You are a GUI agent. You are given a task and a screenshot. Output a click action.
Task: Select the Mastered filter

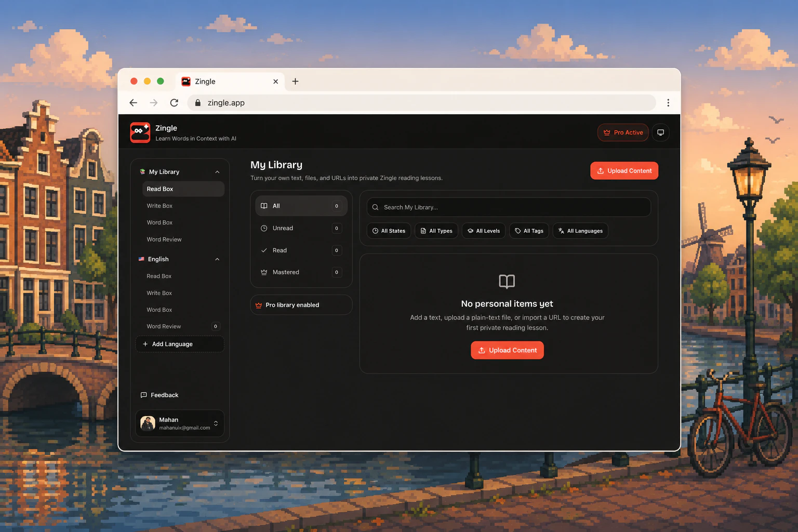pyautogui.click(x=301, y=272)
